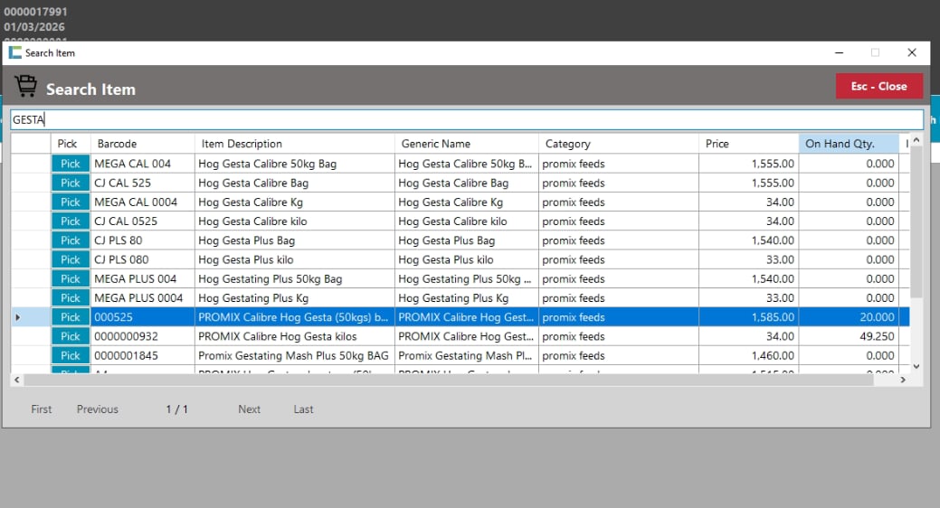940x508 pixels.
Task: Sort by Price column header
Action: (x=748, y=144)
